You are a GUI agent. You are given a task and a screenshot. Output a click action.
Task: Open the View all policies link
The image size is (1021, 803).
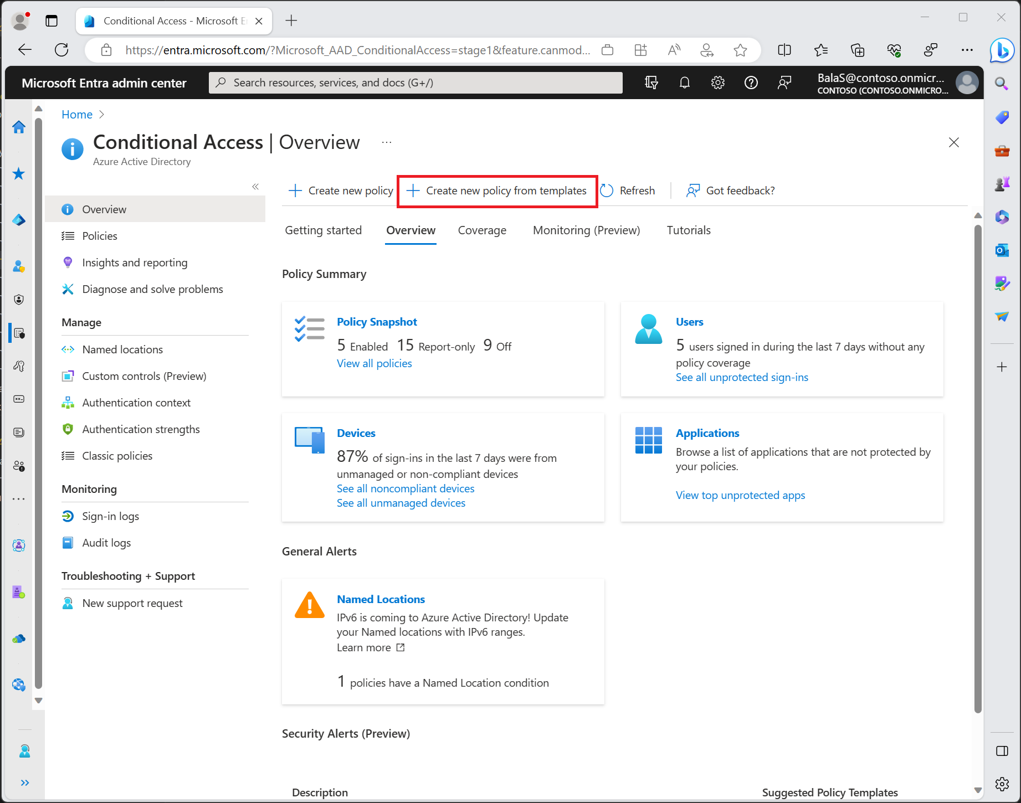(374, 363)
